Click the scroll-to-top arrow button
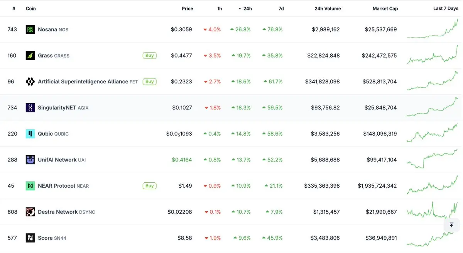The height and width of the screenshot is (253, 463). (x=451, y=225)
